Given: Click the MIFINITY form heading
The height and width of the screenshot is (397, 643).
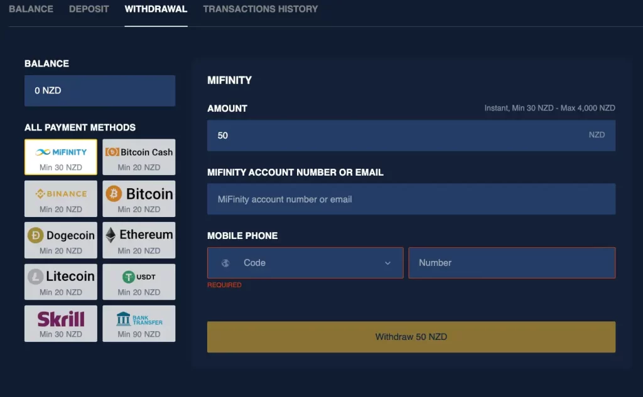Looking at the screenshot, I should pyautogui.click(x=229, y=80).
